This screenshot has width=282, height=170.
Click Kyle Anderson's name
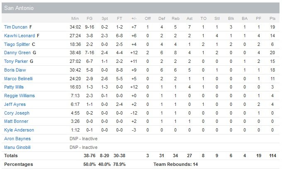coord(17,130)
